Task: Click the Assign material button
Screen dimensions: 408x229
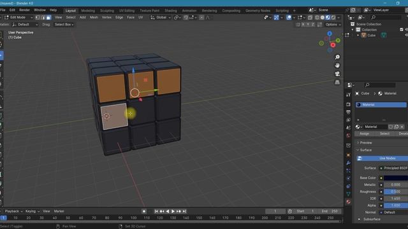Action: click(x=364, y=134)
